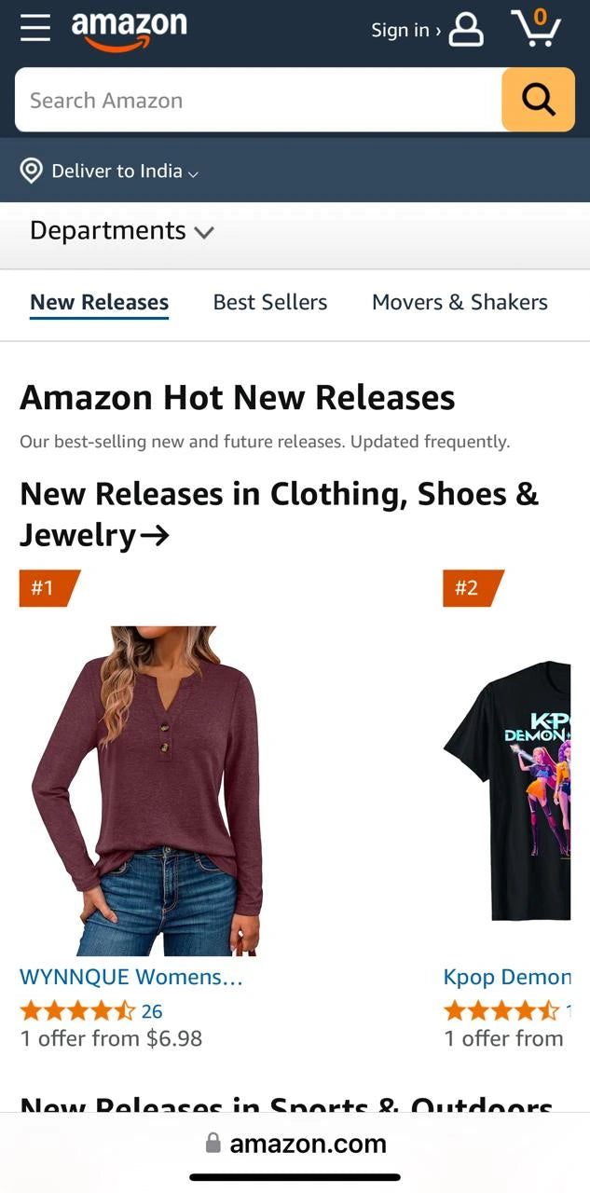Tap the #1 rank badge
Image resolution: width=590 pixels, height=1193 pixels.
49,588
